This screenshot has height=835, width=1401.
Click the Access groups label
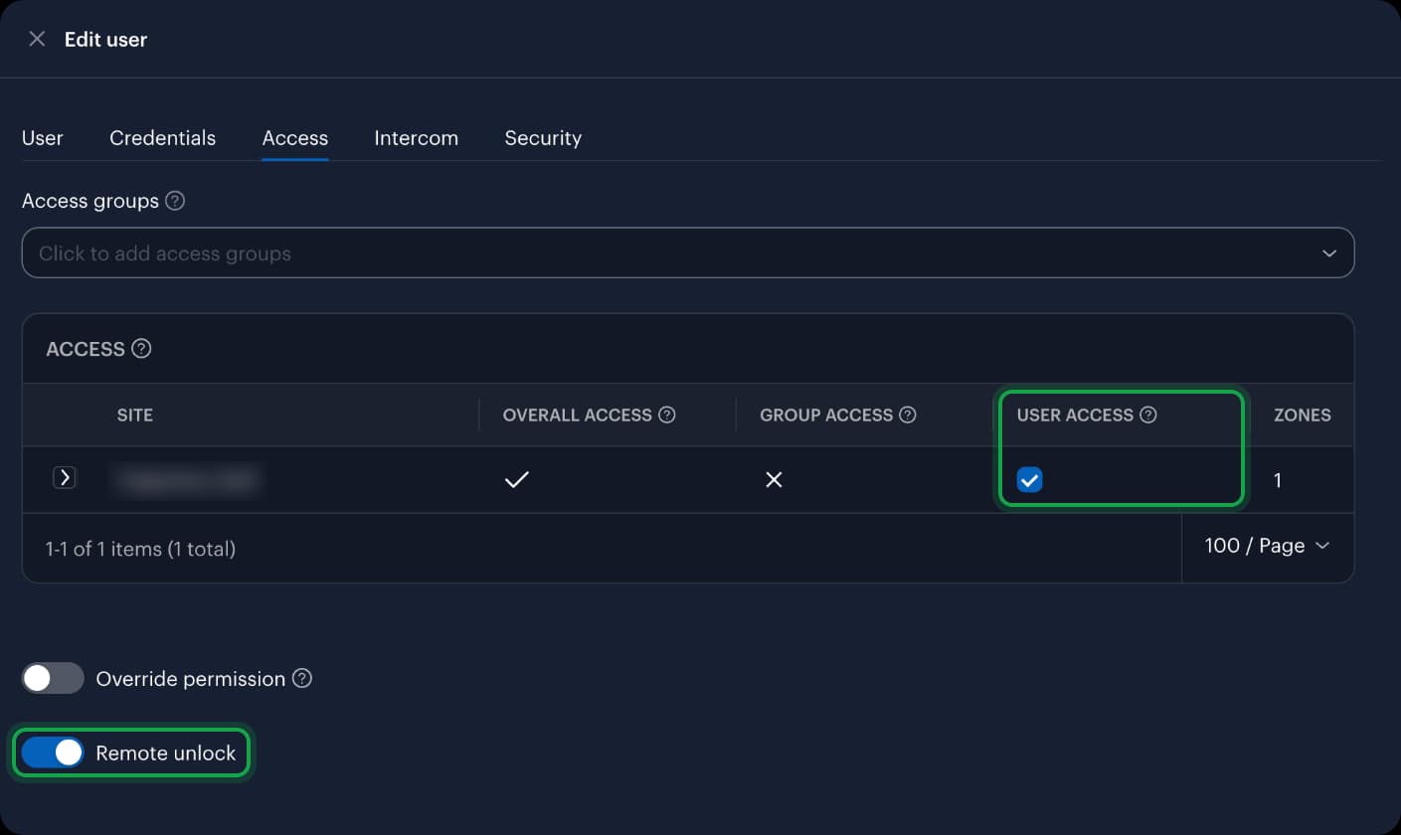click(90, 201)
